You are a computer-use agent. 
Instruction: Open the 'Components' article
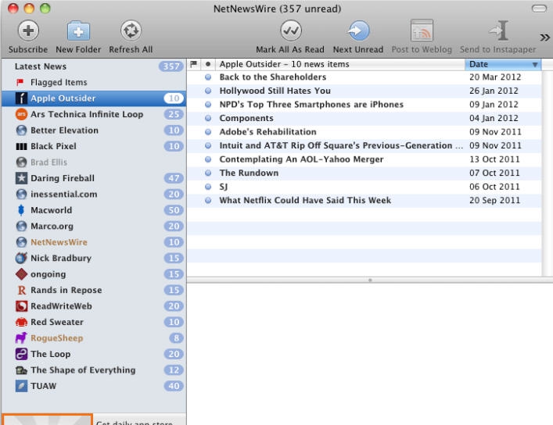click(x=364, y=119)
